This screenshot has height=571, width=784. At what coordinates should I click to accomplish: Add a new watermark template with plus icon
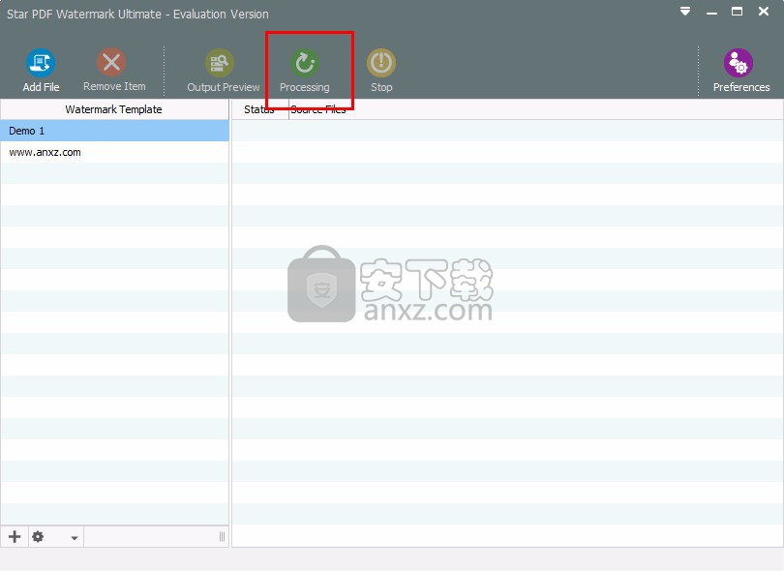click(15, 537)
